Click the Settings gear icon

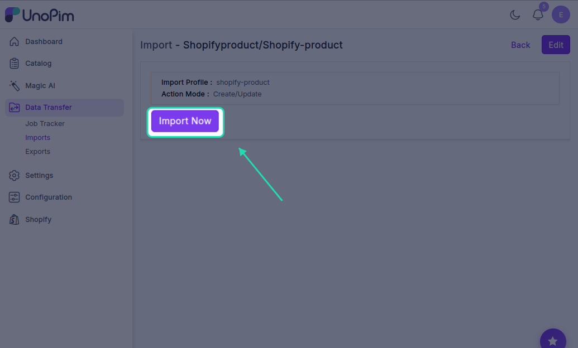[14, 175]
